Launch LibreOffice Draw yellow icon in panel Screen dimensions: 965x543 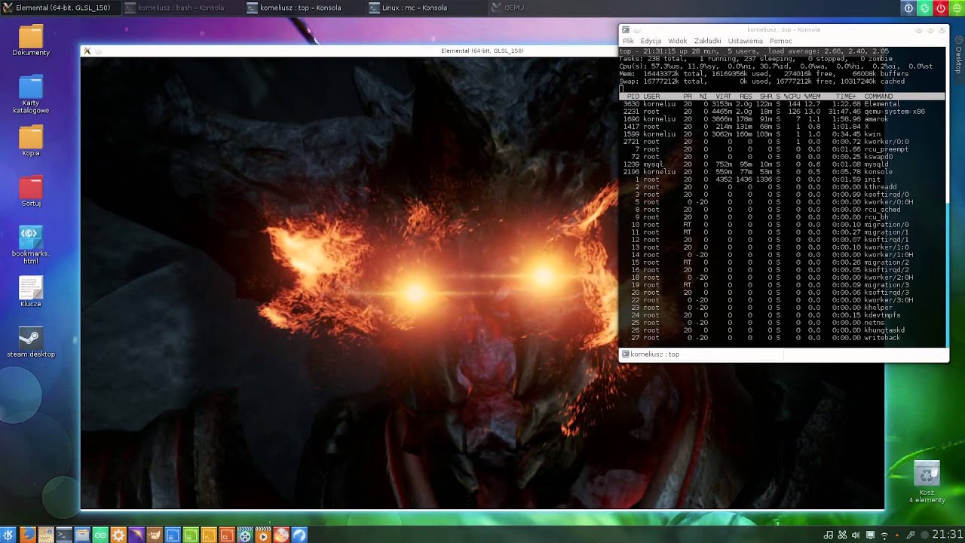pos(209,535)
